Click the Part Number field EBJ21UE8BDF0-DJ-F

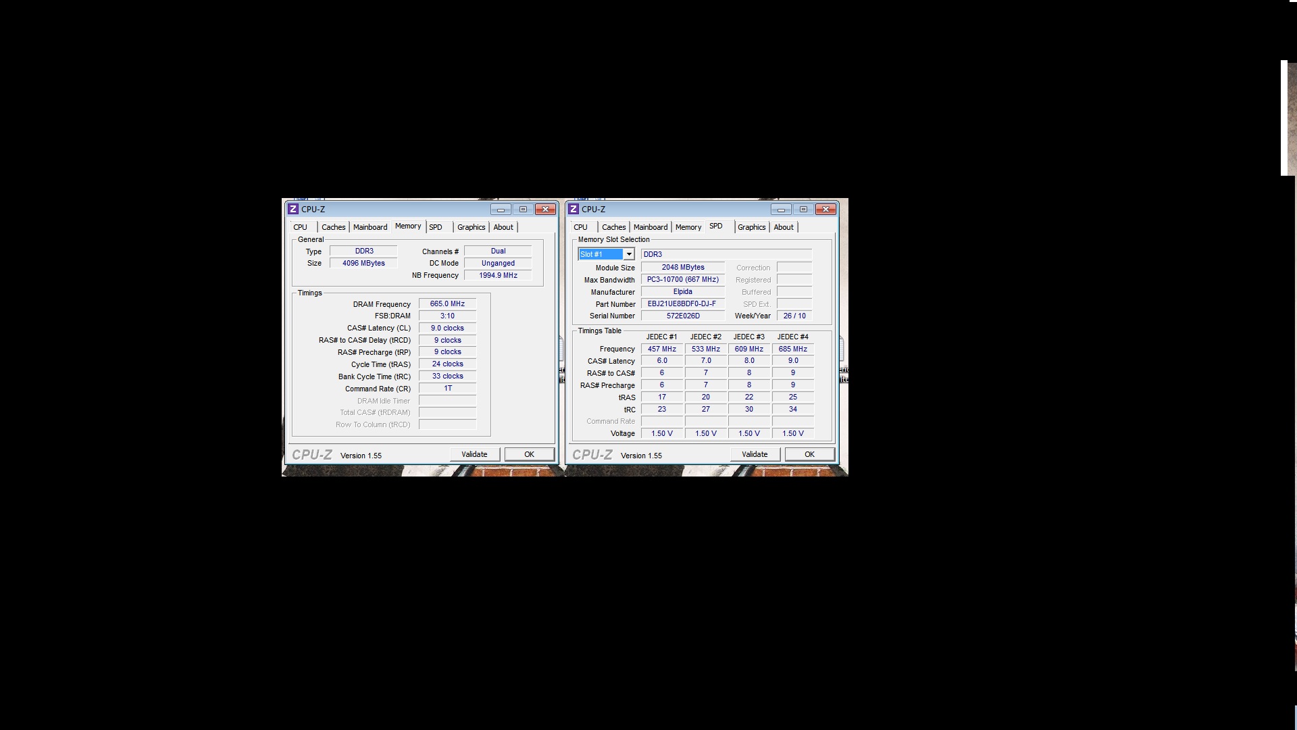click(x=682, y=304)
